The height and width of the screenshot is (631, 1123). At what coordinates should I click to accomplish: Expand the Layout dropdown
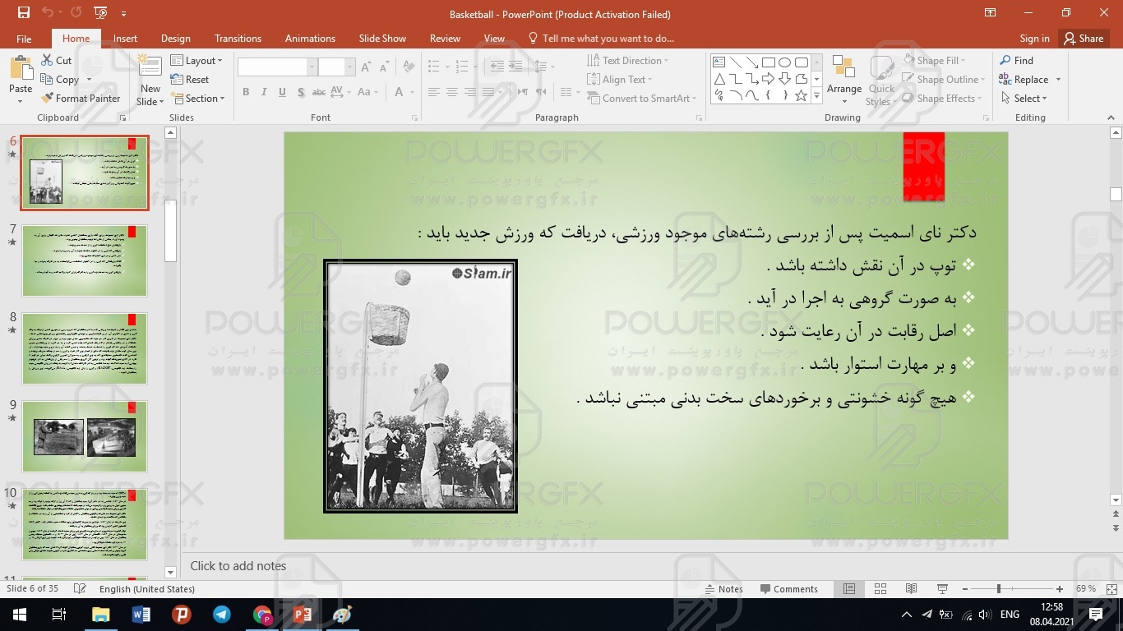tap(196, 61)
